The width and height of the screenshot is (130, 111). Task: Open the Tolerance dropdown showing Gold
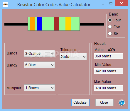pyautogui.click(x=73, y=57)
